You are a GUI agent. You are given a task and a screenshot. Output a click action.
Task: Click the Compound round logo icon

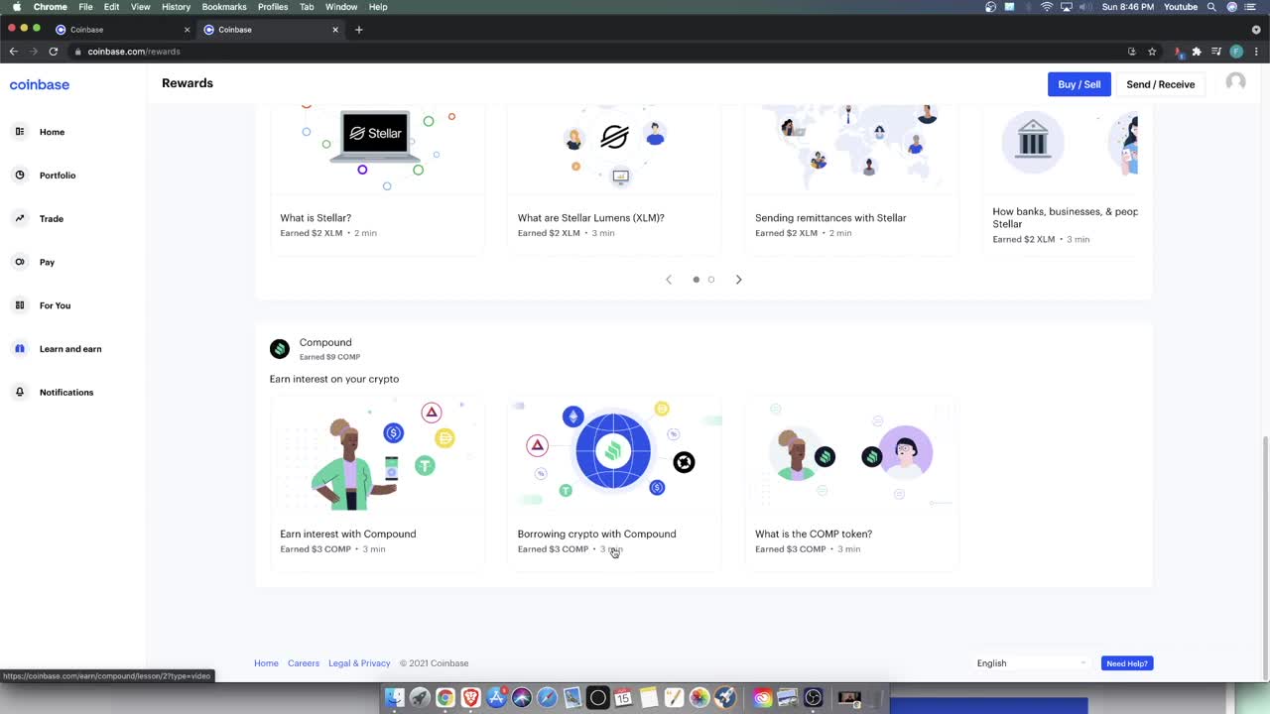(x=280, y=349)
